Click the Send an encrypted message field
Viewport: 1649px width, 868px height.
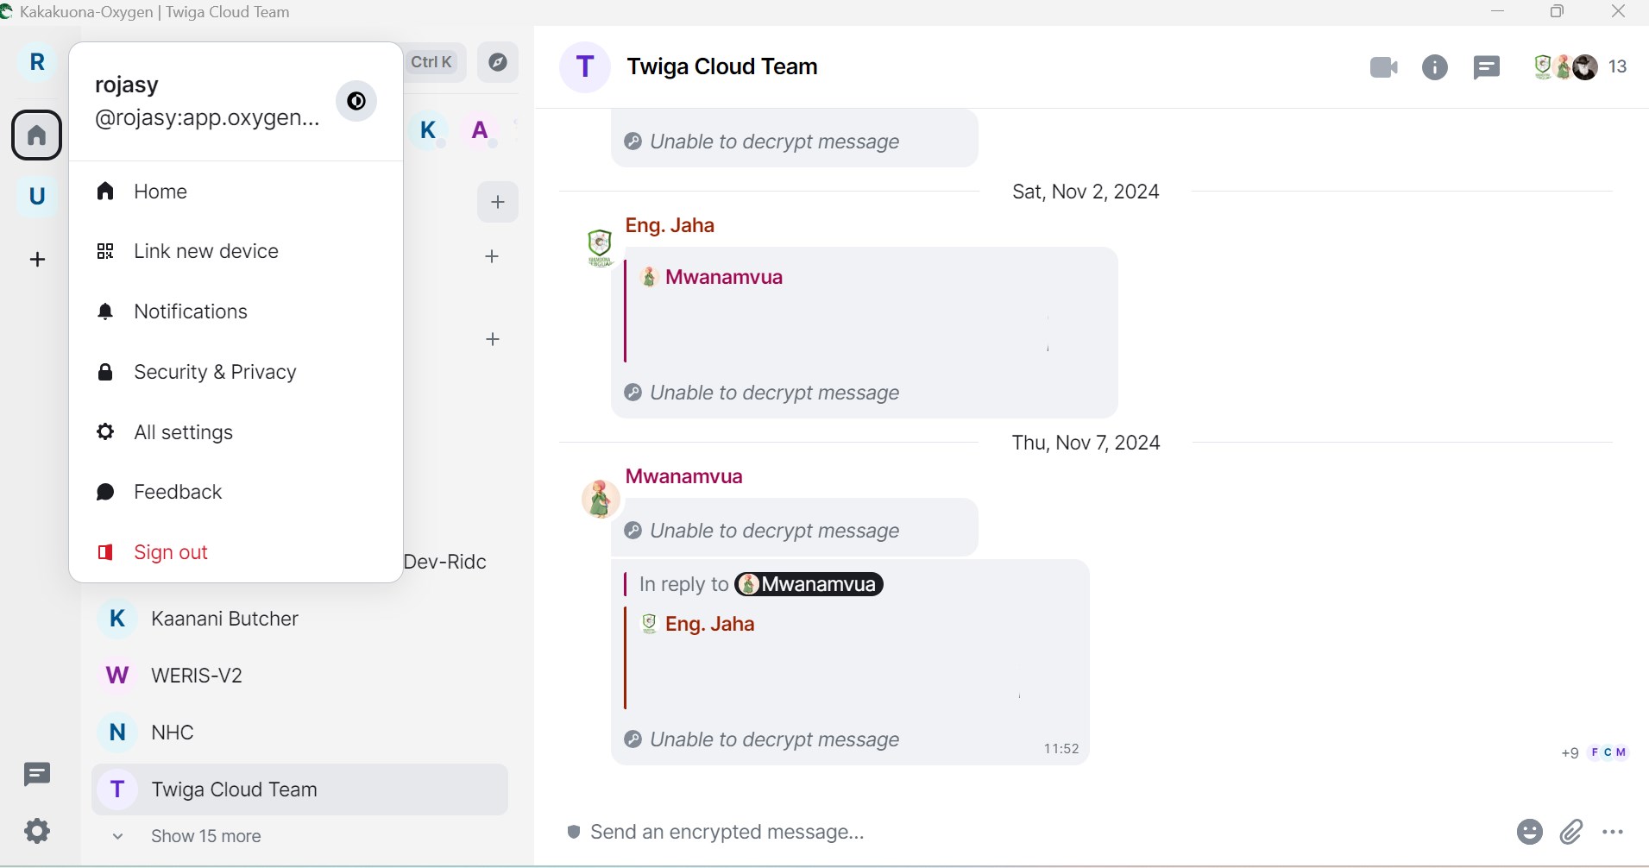pos(949,832)
